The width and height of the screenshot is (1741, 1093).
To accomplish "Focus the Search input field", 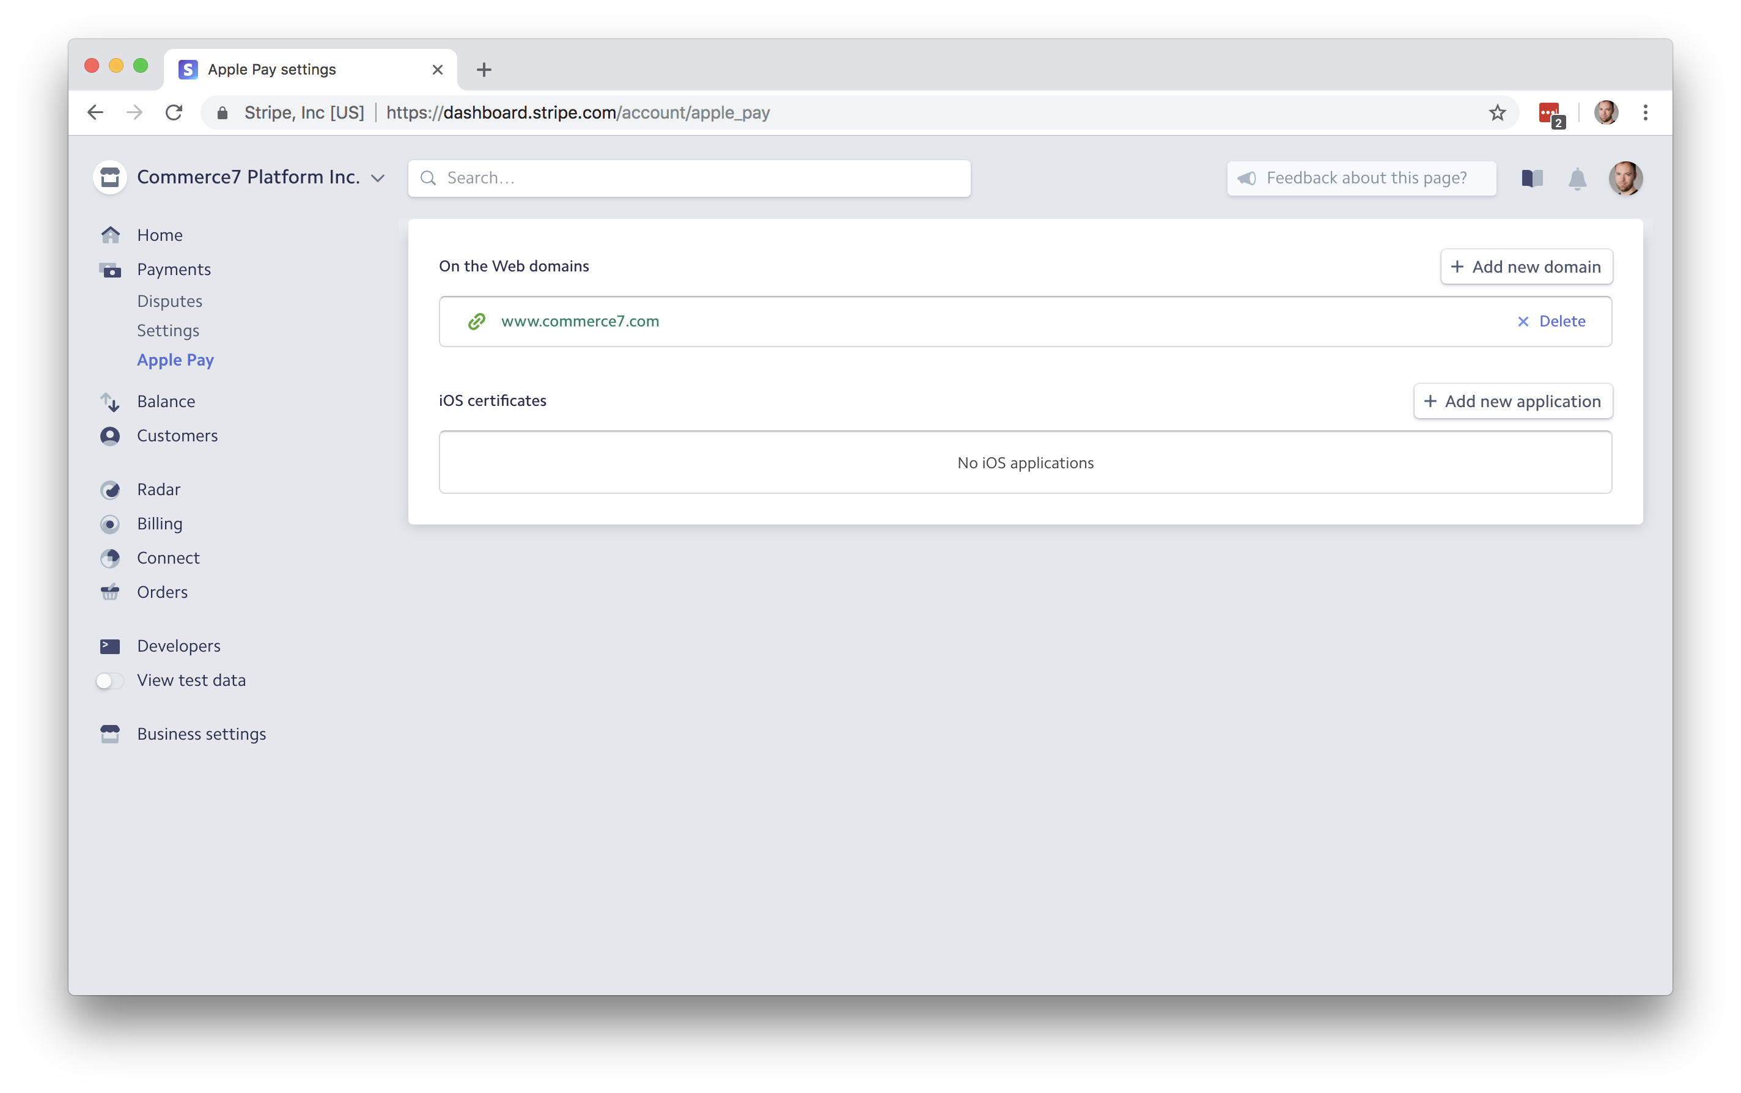I will point(689,178).
